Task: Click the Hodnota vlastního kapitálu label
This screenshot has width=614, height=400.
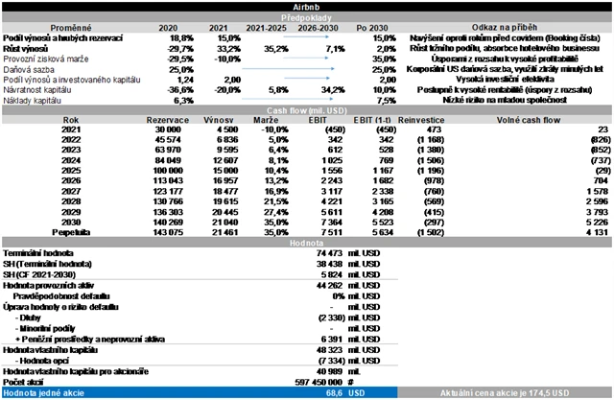Action: 50,350
